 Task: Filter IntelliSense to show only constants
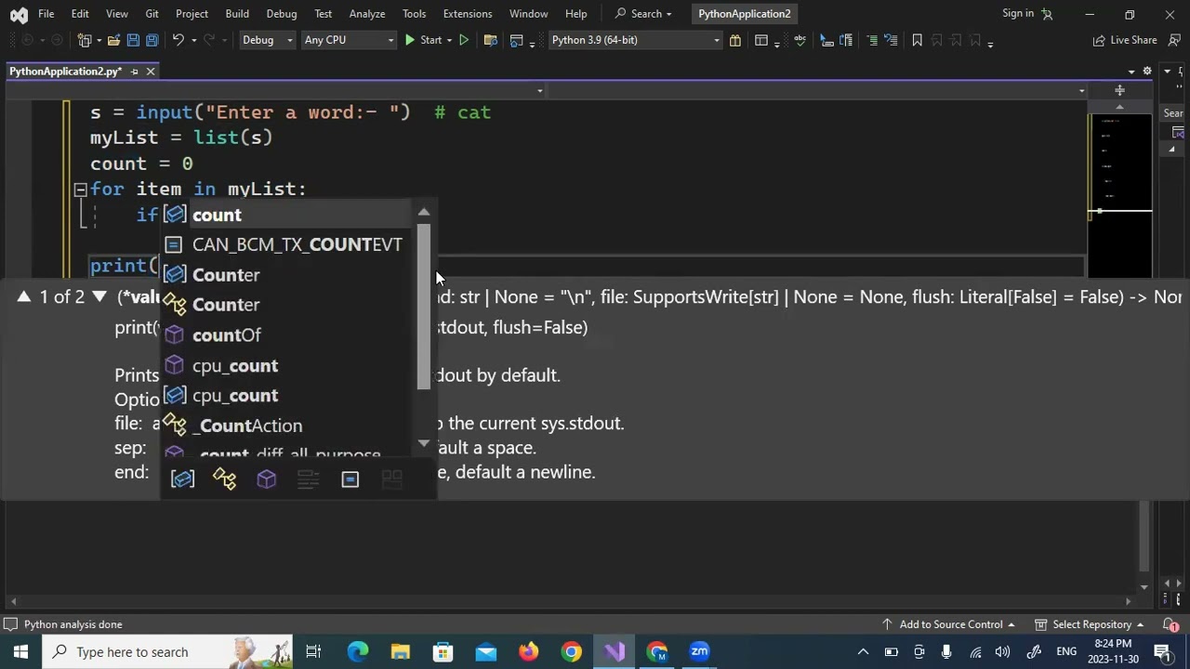click(x=350, y=479)
